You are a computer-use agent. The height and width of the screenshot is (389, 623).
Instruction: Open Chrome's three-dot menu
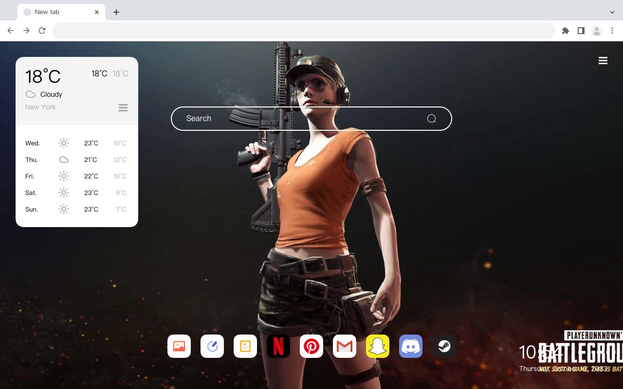(x=612, y=31)
